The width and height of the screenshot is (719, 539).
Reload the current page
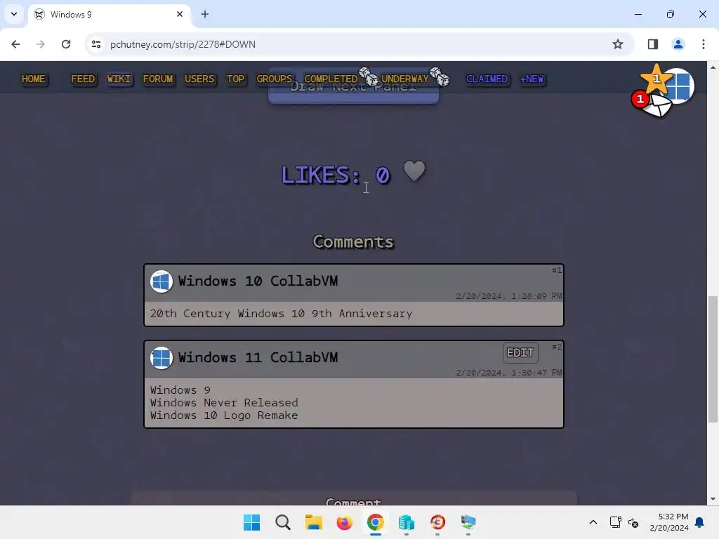pos(66,44)
